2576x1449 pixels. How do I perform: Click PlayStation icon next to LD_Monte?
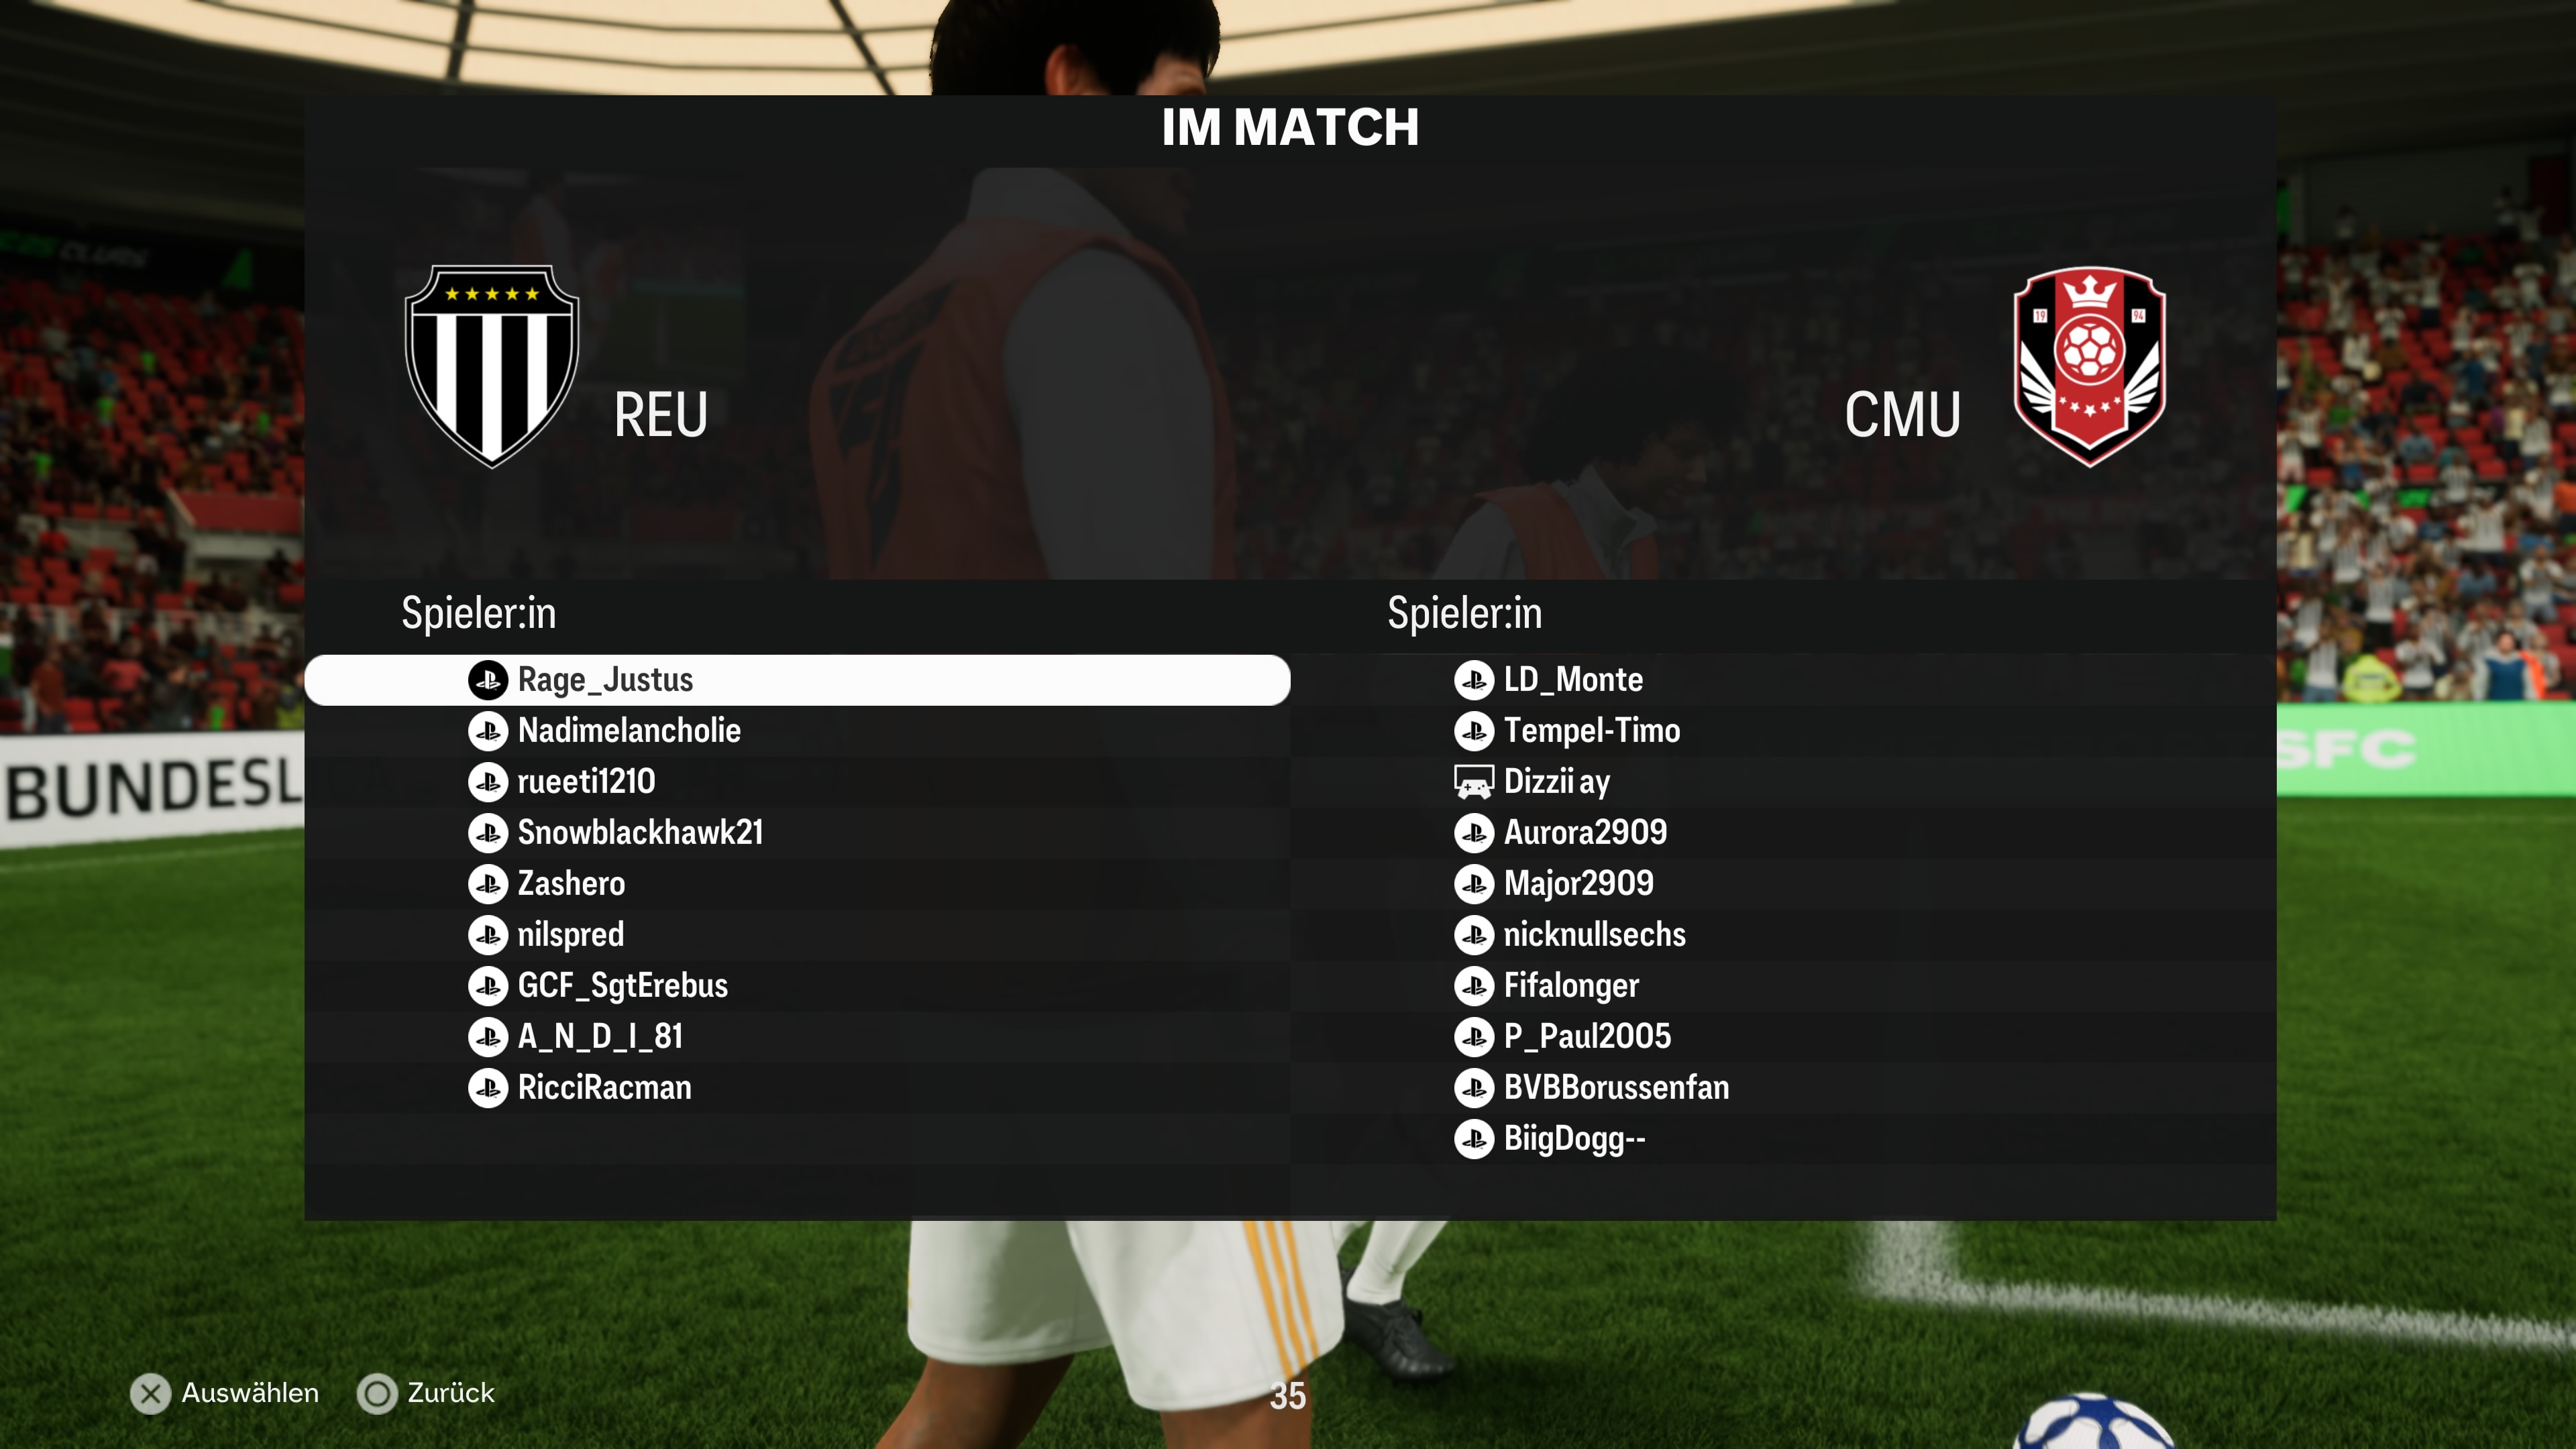(x=1473, y=680)
